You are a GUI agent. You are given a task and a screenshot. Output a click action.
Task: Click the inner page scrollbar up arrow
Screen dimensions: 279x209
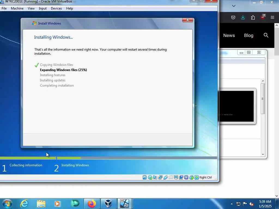263,81
